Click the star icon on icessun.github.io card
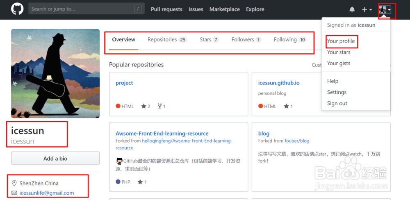The height and width of the screenshot is (200, 410). pos(286,106)
